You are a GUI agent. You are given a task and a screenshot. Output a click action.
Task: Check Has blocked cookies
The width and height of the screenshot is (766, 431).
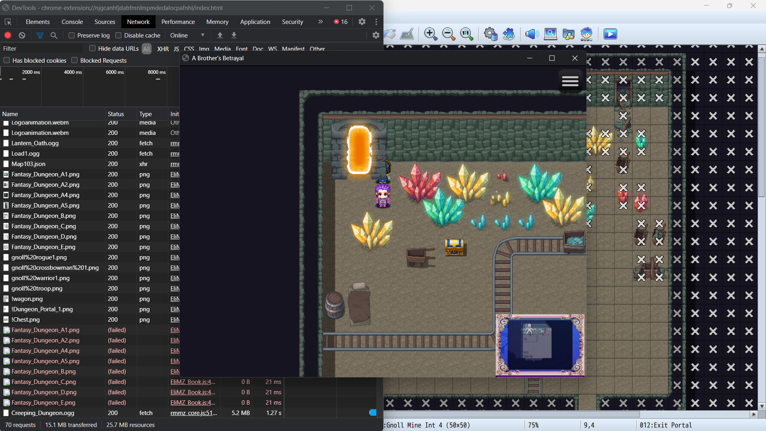pyautogui.click(x=7, y=60)
